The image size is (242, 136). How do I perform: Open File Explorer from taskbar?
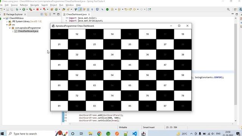tap(90, 133)
